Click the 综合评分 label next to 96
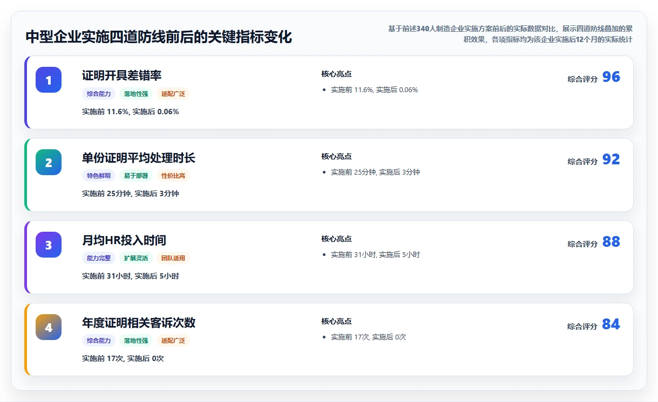The height and width of the screenshot is (402, 658). click(582, 79)
